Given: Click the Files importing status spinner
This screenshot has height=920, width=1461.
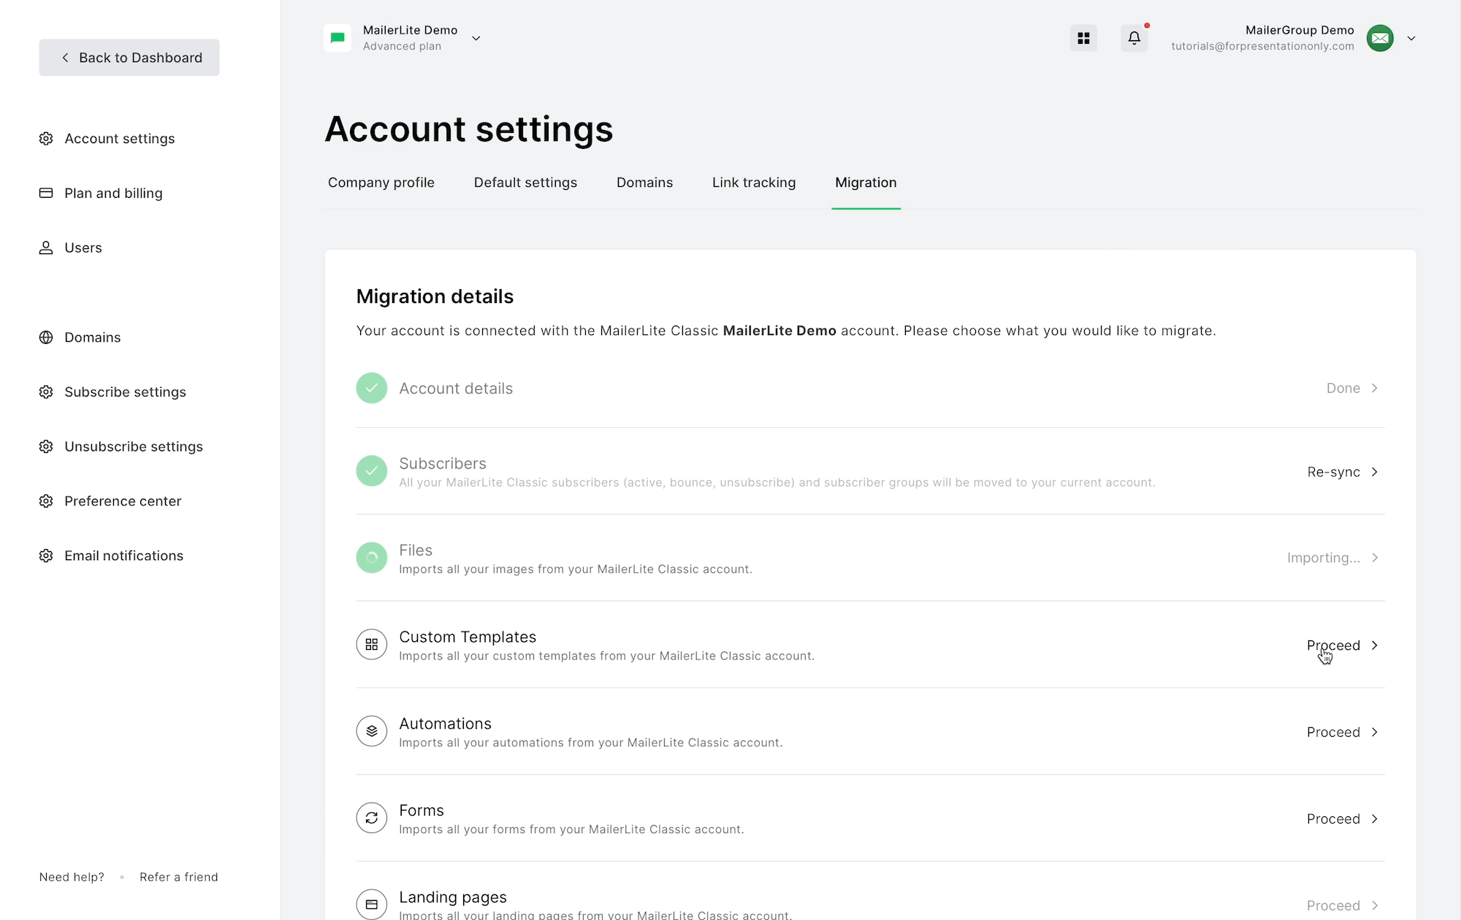Looking at the screenshot, I should 371,558.
